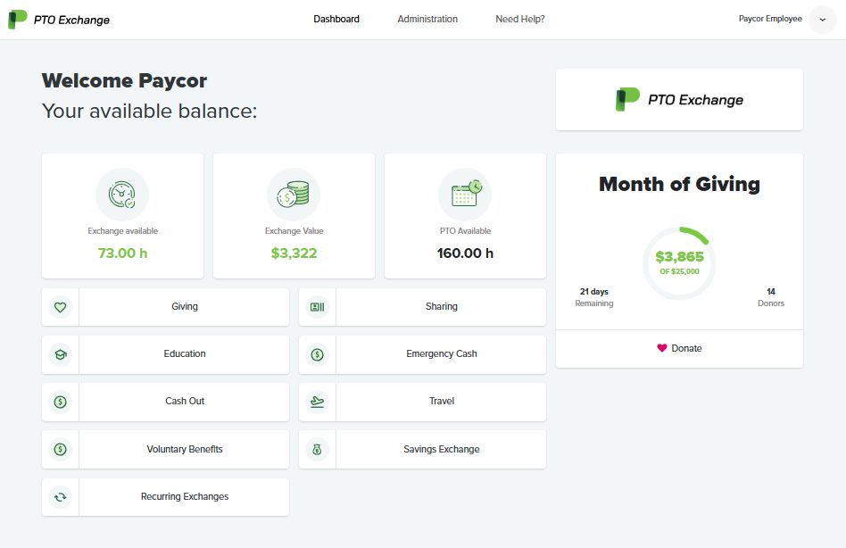Open the Emergency Cash option
Image resolution: width=846 pixels, height=548 pixels.
click(442, 353)
